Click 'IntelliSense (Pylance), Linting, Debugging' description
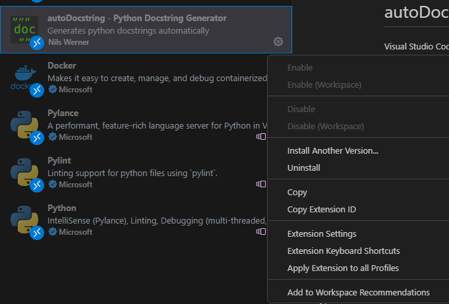The width and height of the screenshot is (449, 304). pos(157,221)
